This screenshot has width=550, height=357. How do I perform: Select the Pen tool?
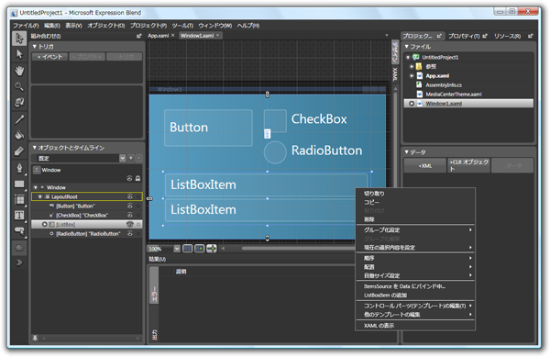click(x=19, y=168)
